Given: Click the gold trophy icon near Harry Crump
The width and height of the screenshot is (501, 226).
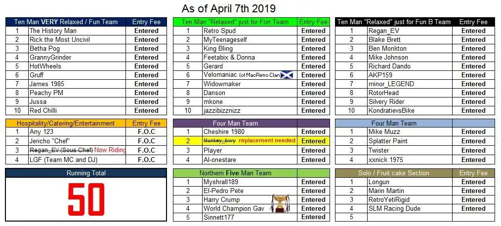Looking at the screenshot, I should click(x=280, y=203).
